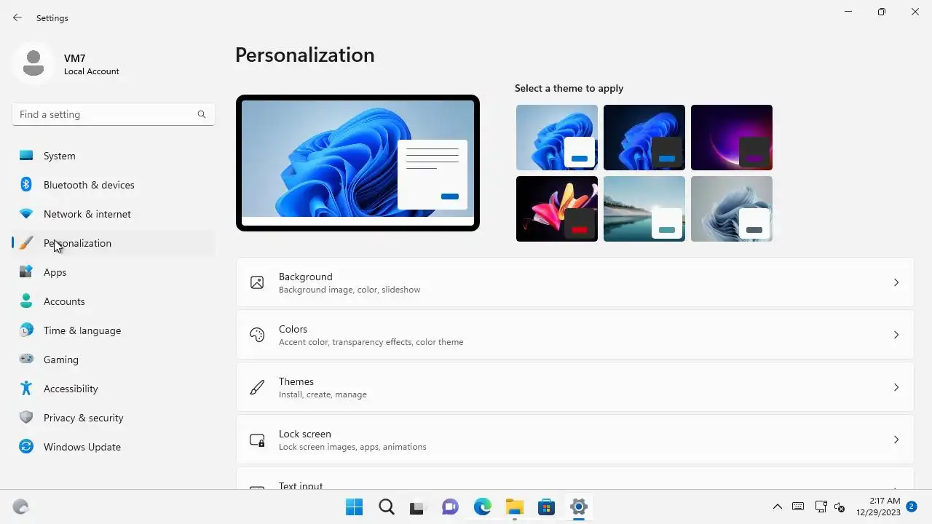932x524 pixels.
Task: Select Bluetooth & devices in the sidebar
Action: 114,185
